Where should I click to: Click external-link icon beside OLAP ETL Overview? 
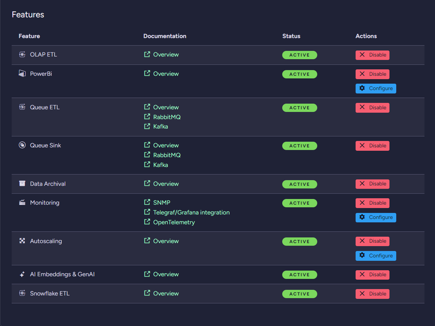(x=147, y=54)
